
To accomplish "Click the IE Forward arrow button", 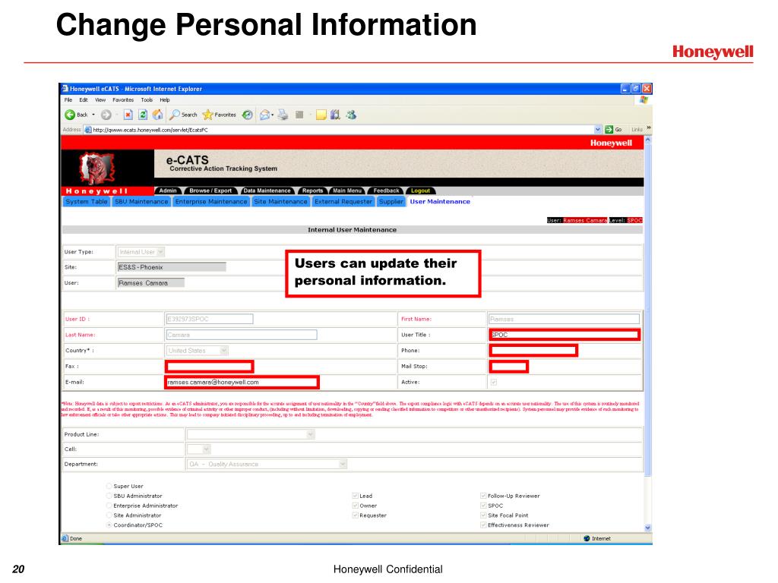I will [x=106, y=115].
